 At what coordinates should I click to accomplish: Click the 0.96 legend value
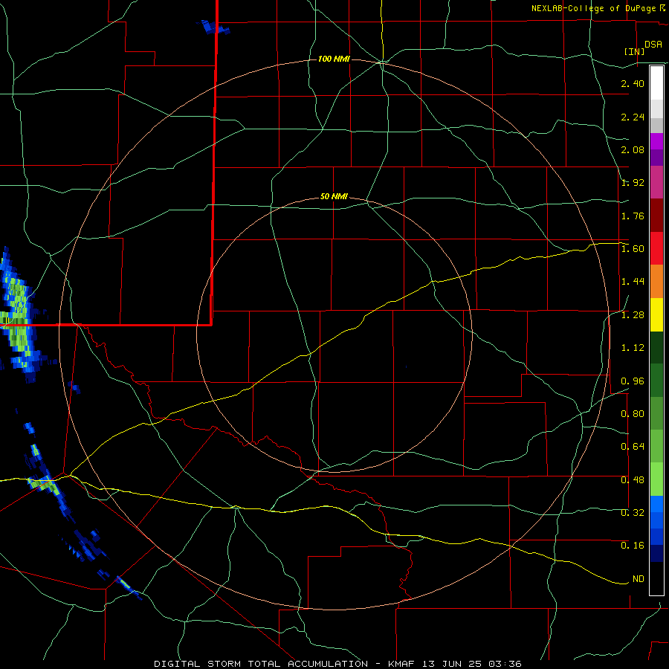(633, 381)
